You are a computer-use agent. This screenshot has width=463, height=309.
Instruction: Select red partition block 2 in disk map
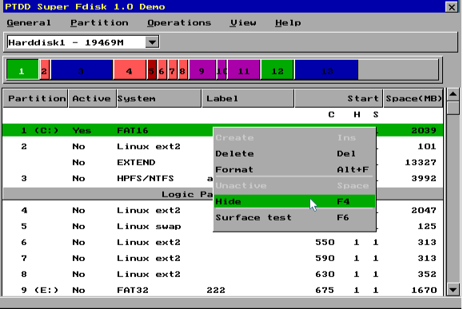[45, 70]
